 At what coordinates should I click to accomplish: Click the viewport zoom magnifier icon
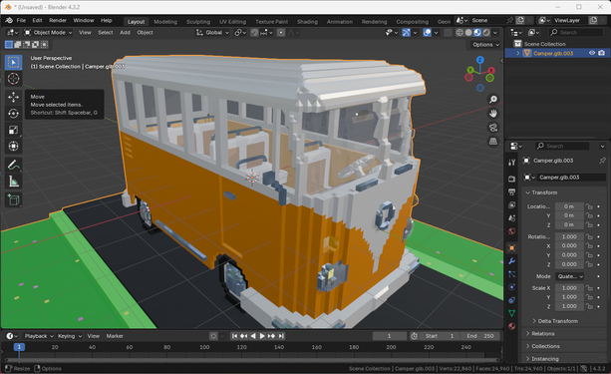click(x=493, y=100)
